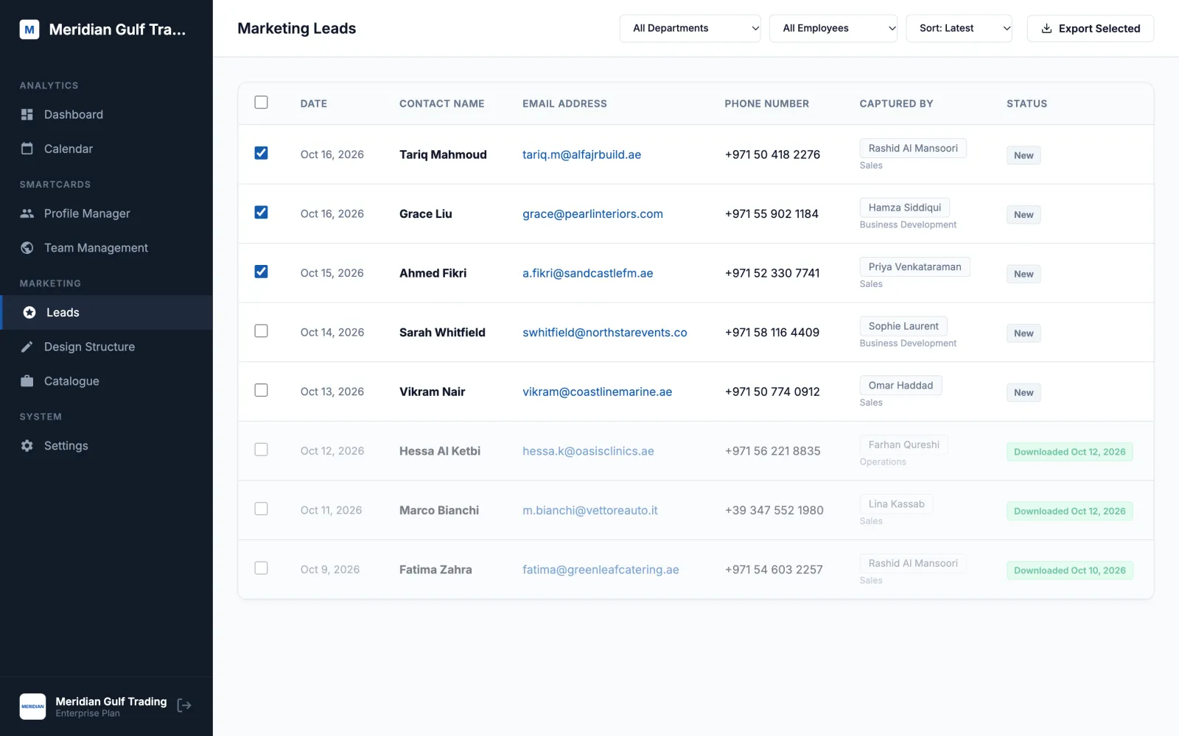The width and height of the screenshot is (1179, 736).
Task: Uncheck the Tariq Mahmoud row checkbox
Action: point(261,153)
